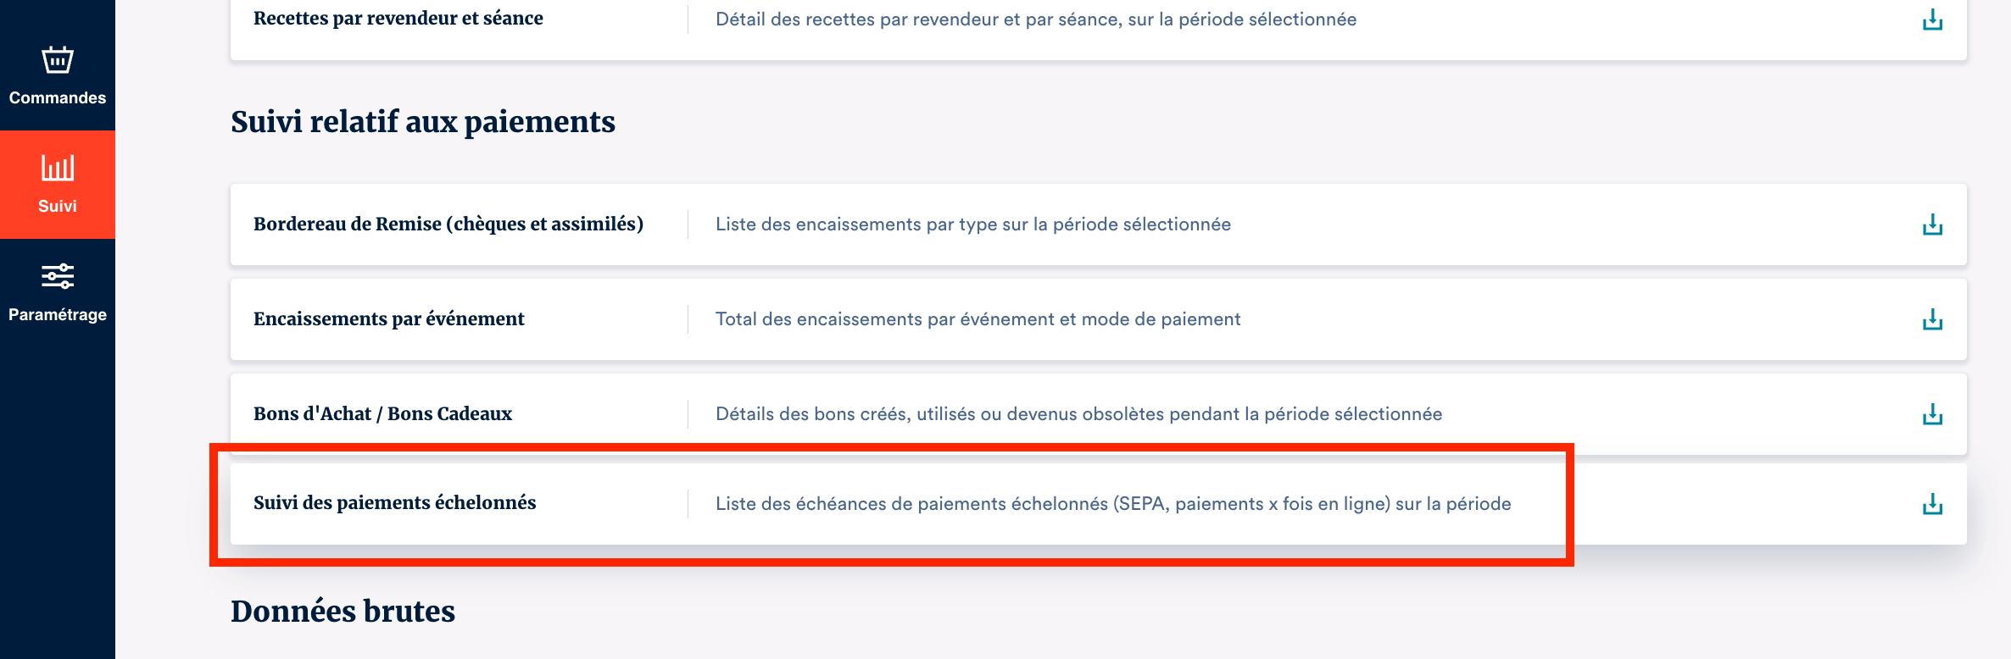
Task: Click the Suivi bar chart icon
Action: point(58,168)
